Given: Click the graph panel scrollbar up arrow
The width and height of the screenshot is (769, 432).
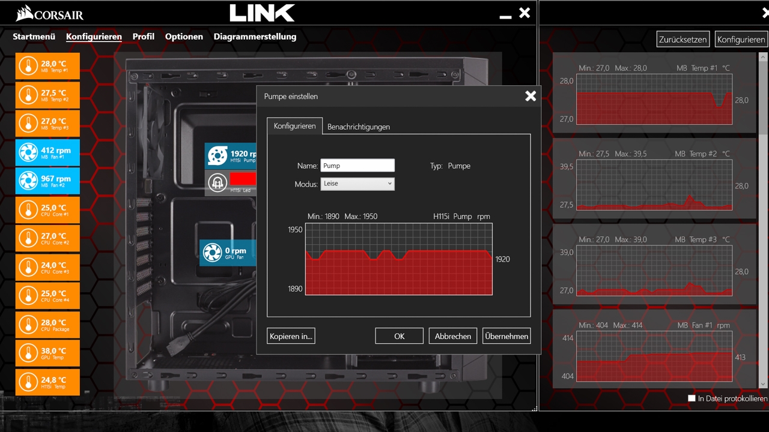Looking at the screenshot, I should pos(764,57).
